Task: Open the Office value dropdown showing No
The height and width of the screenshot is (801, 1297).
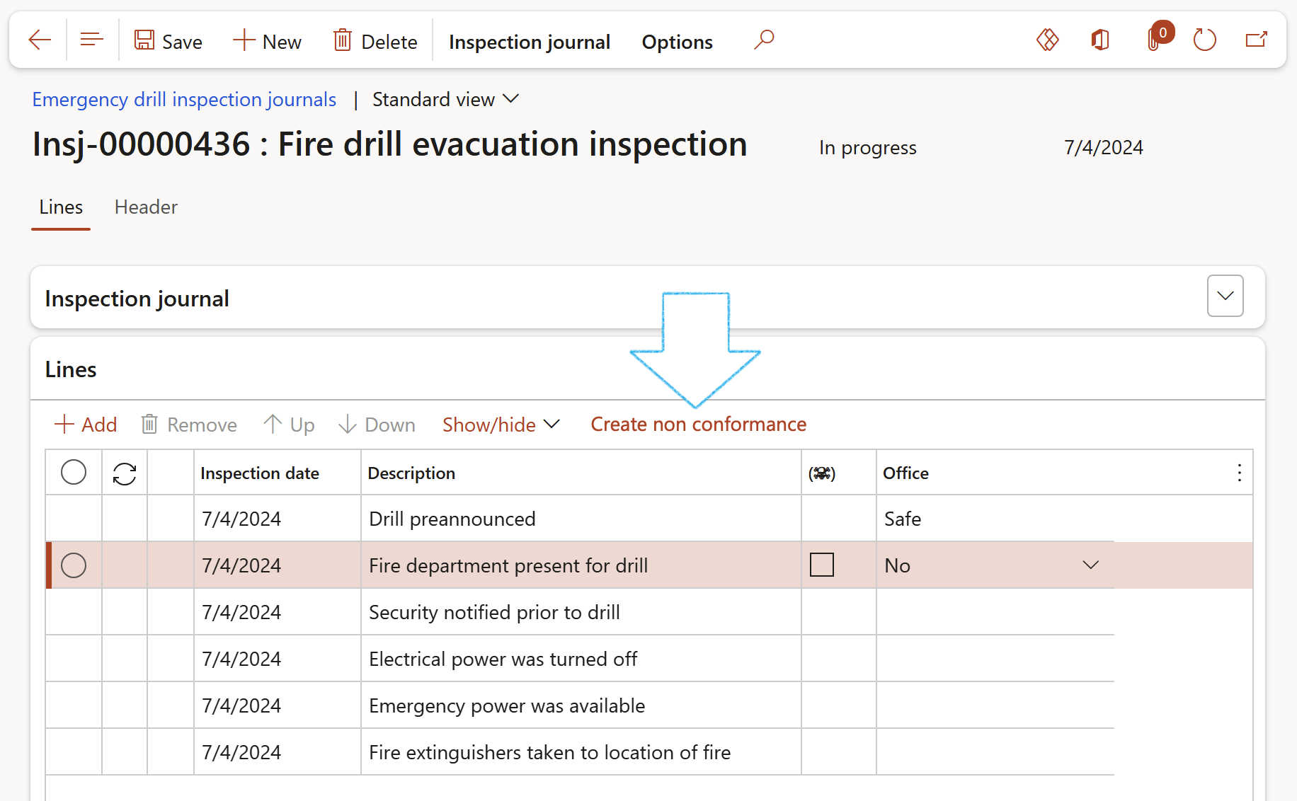Action: pyautogui.click(x=1090, y=565)
